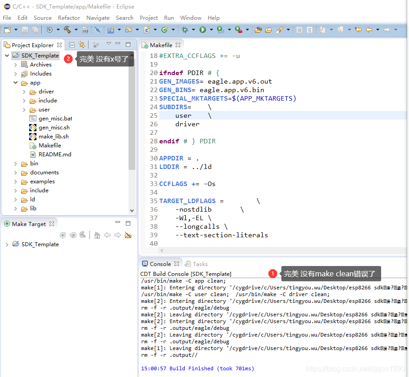Click editor horizontal scrollbar left arrow
This screenshot has height=377, width=409.
coord(162,251)
